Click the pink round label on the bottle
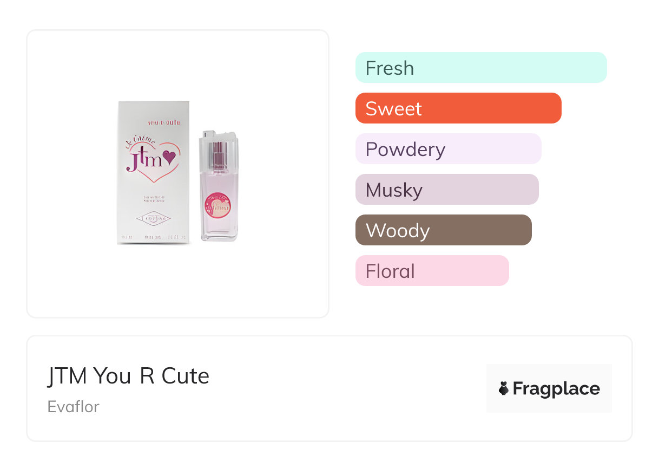Screen dimensions: 659x468 point(219,206)
